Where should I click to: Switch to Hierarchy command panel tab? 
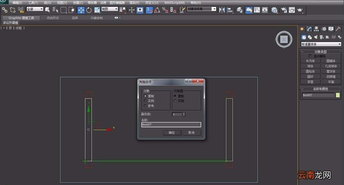(316, 29)
